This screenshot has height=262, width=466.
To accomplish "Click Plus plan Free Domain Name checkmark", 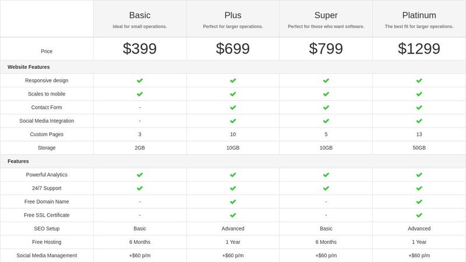I will click(x=233, y=201).
